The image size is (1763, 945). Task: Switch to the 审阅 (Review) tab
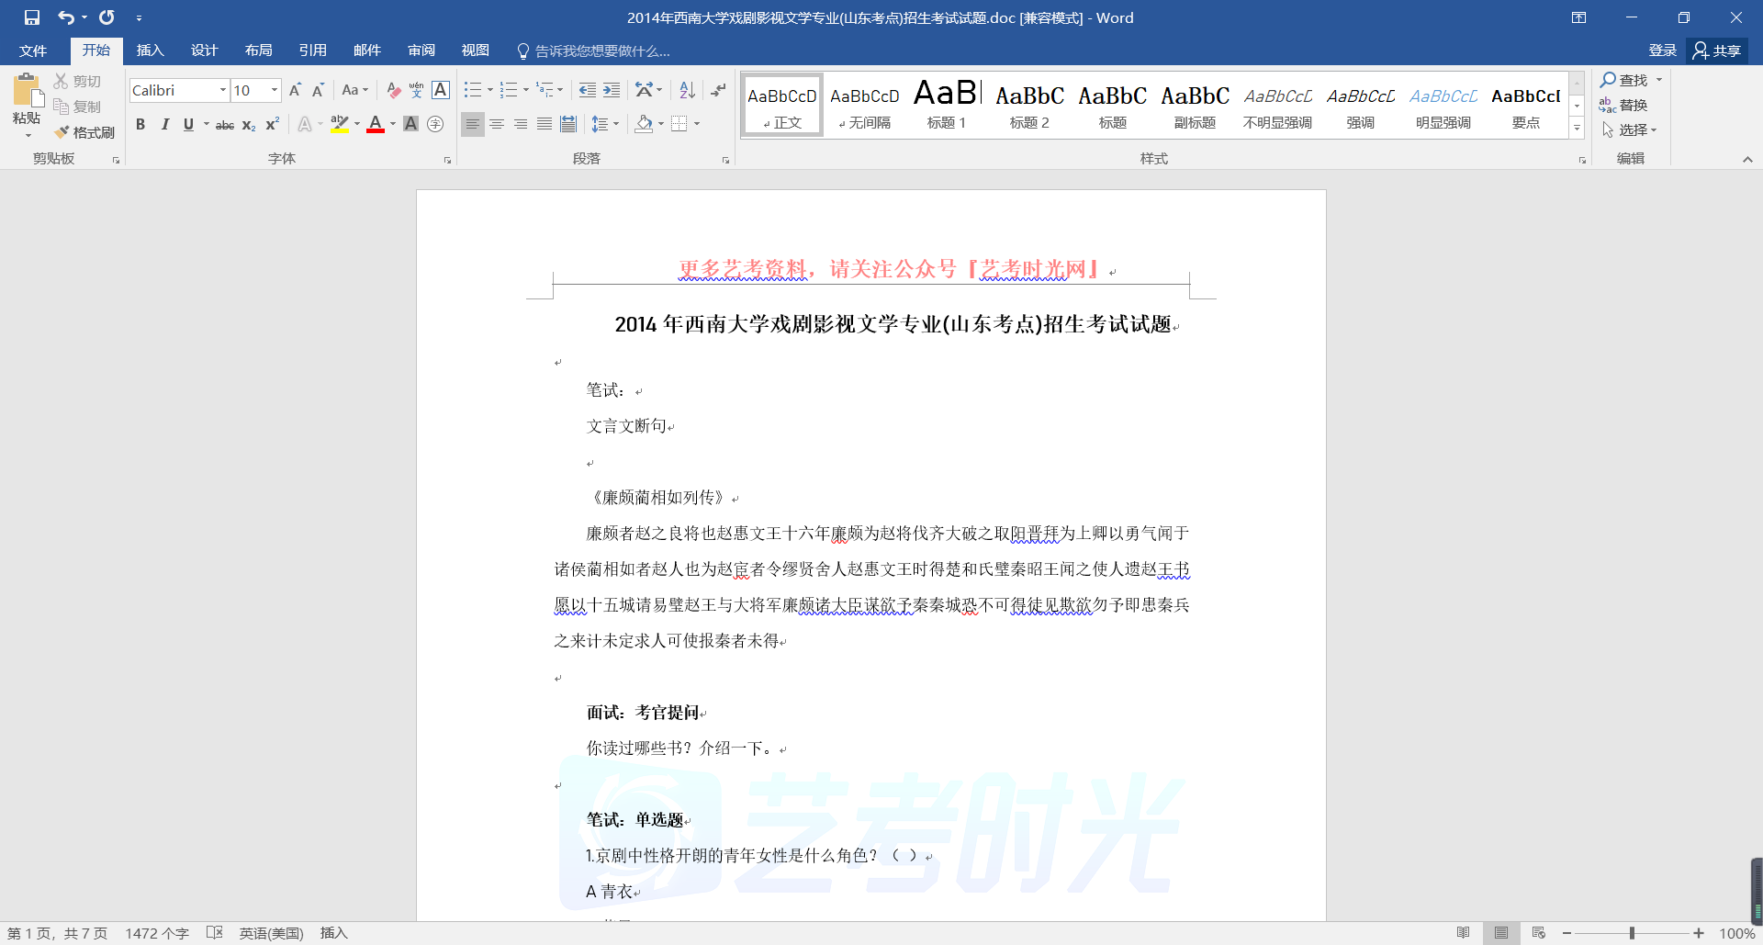[421, 51]
